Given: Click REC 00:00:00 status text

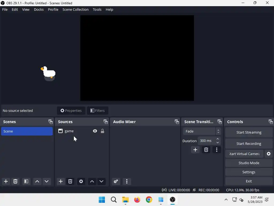Looking at the screenshot, I should (209, 190).
